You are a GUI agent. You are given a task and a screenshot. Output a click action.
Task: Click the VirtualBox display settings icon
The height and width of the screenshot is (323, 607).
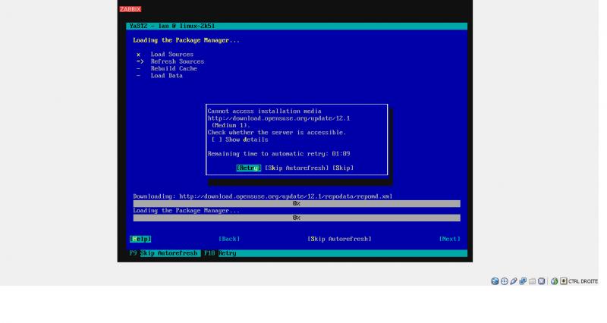[542, 281]
